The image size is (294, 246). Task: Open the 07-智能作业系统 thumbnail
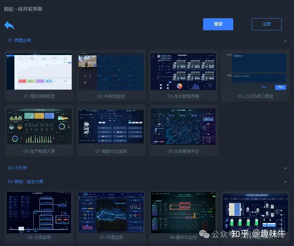point(111,126)
